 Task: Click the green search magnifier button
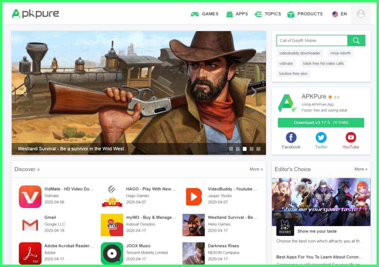point(356,41)
